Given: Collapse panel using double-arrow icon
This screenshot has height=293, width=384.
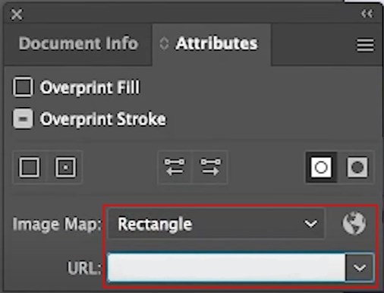Looking at the screenshot, I should click(367, 14).
